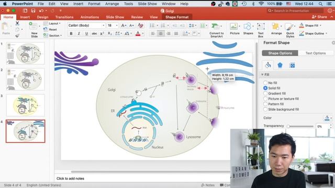Save the presentation from title bar
Image resolution: width=335 pixels, height=188 pixels.
(33, 10)
